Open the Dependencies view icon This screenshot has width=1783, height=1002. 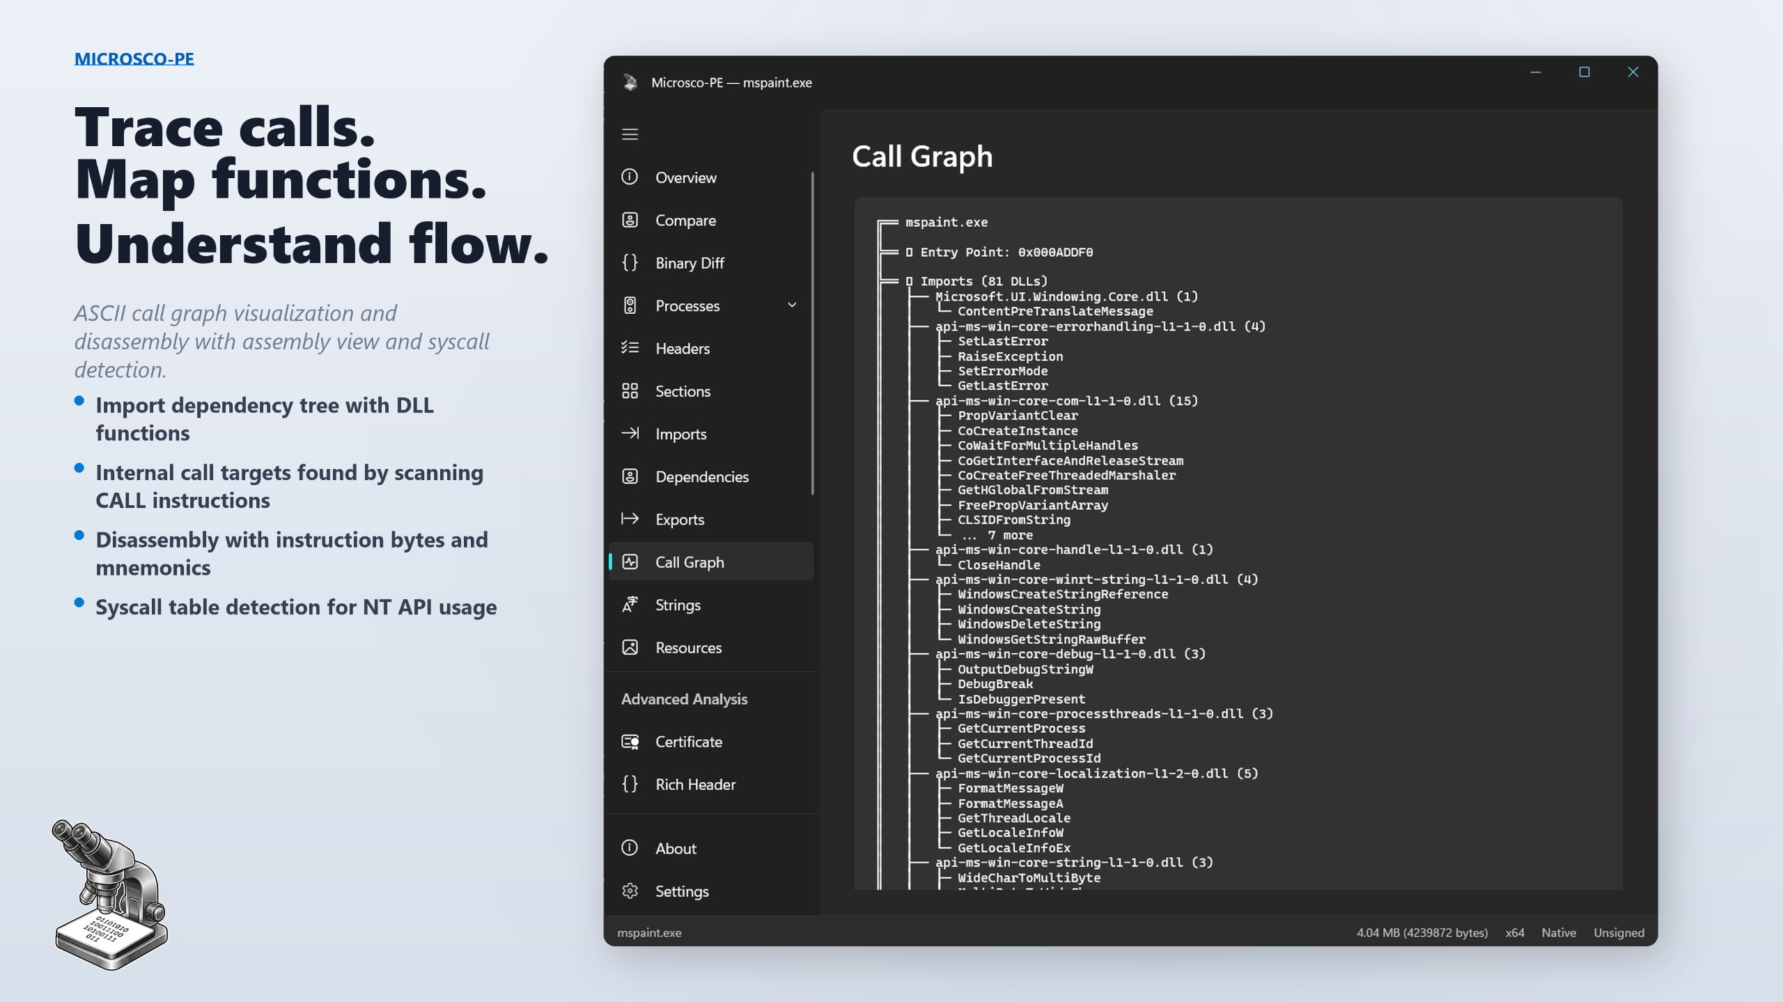tap(630, 477)
